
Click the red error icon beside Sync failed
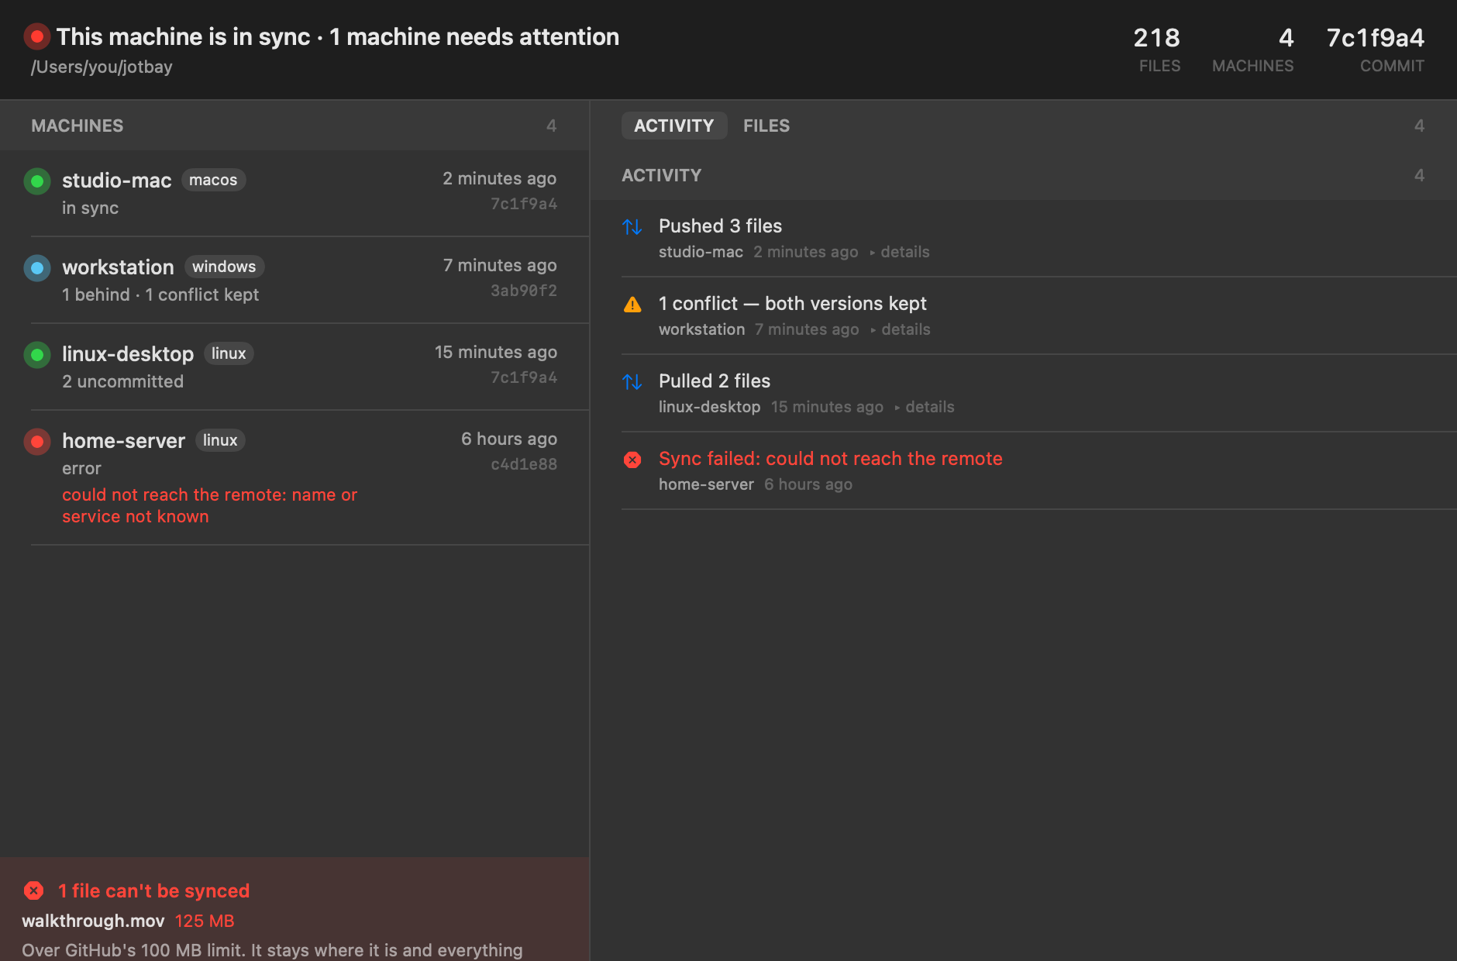tap(632, 460)
